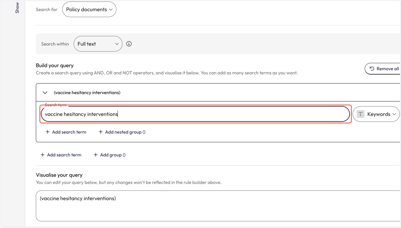Add search term inside the group
The image size is (401, 228).
pyautogui.click(x=66, y=132)
